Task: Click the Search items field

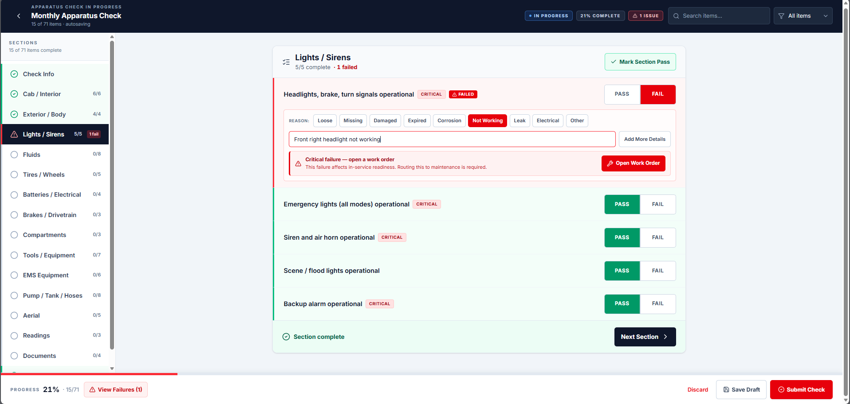Action: (719, 16)
